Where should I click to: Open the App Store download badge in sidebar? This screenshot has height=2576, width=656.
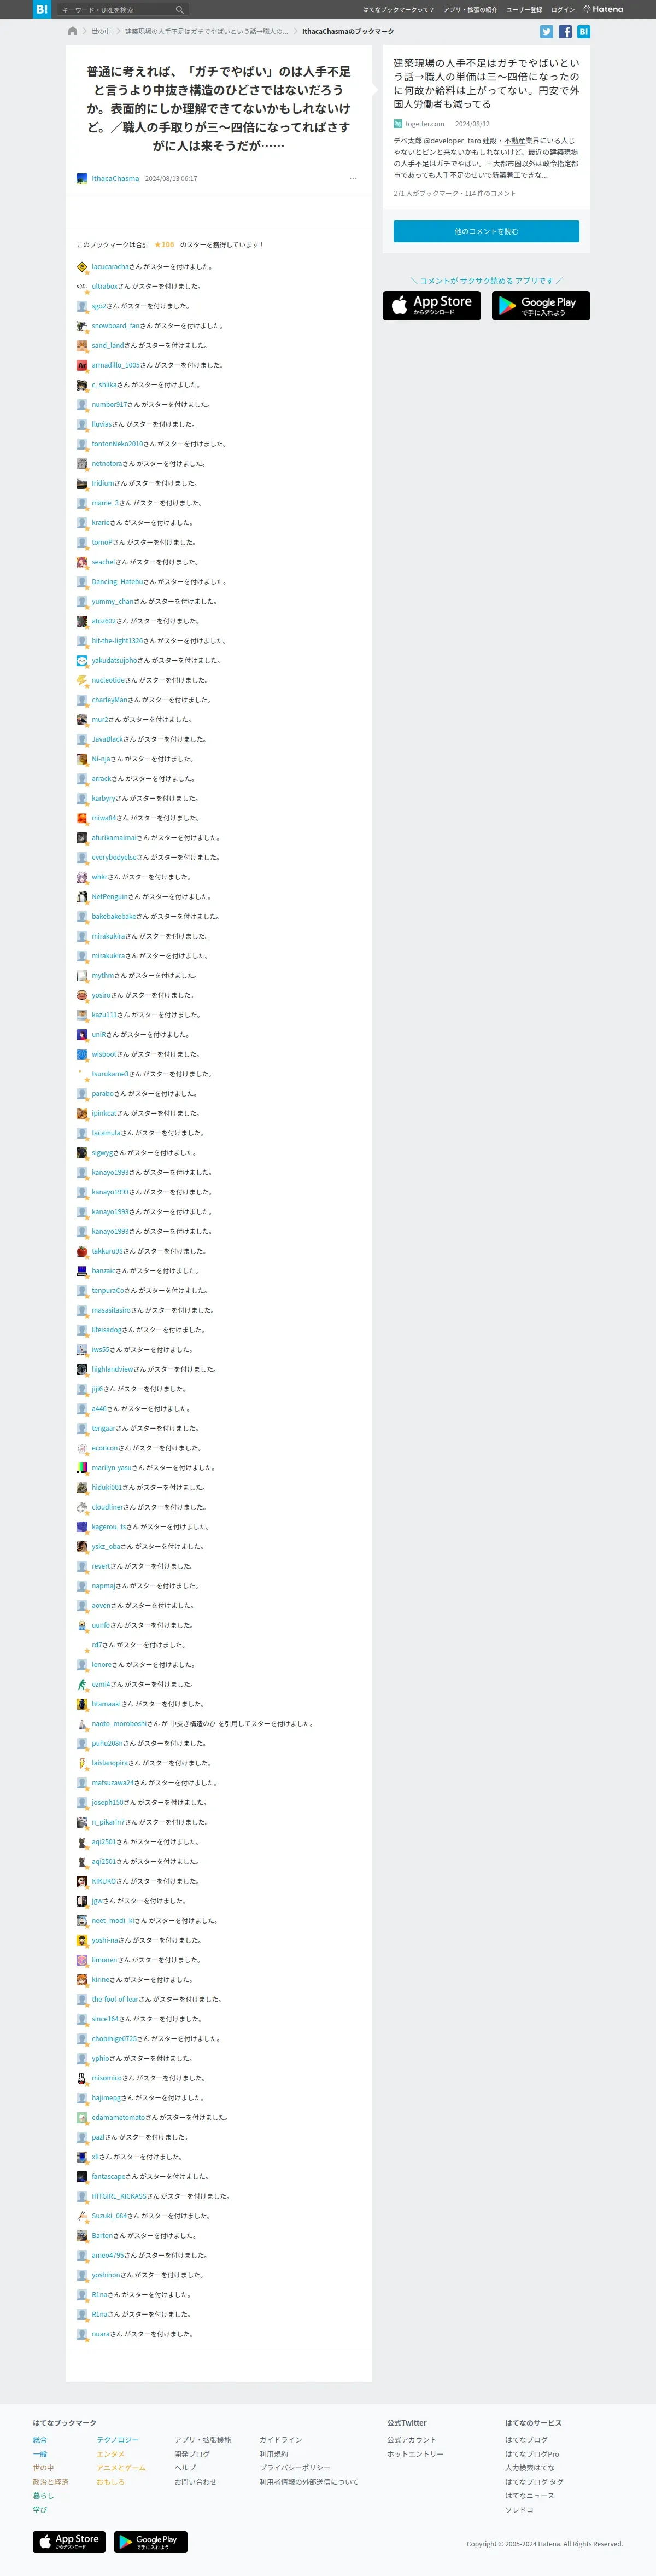coord(432,306)
